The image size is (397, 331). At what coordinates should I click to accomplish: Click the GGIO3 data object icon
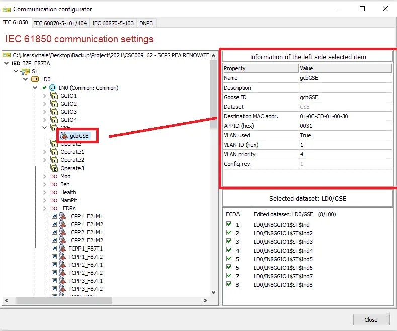[54, 112]
